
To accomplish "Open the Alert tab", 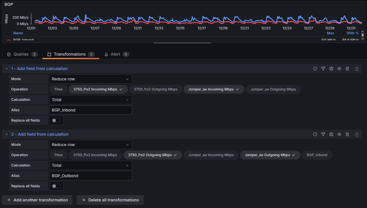I will coord(117,54).
